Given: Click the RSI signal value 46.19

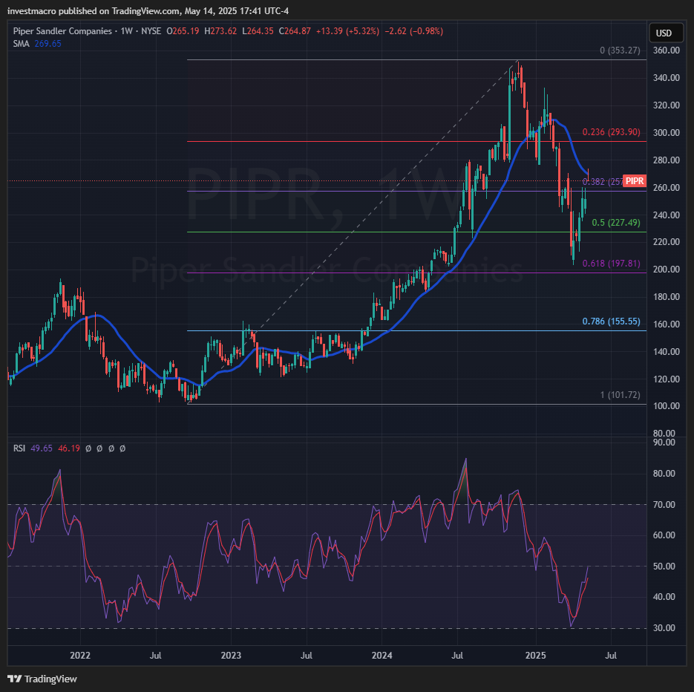Looking at the screenshot, I should click(x=69, y=448).
